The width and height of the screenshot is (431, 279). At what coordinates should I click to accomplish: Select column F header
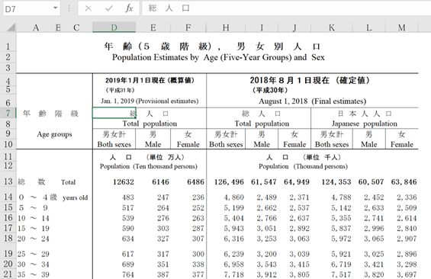point(188,27)
